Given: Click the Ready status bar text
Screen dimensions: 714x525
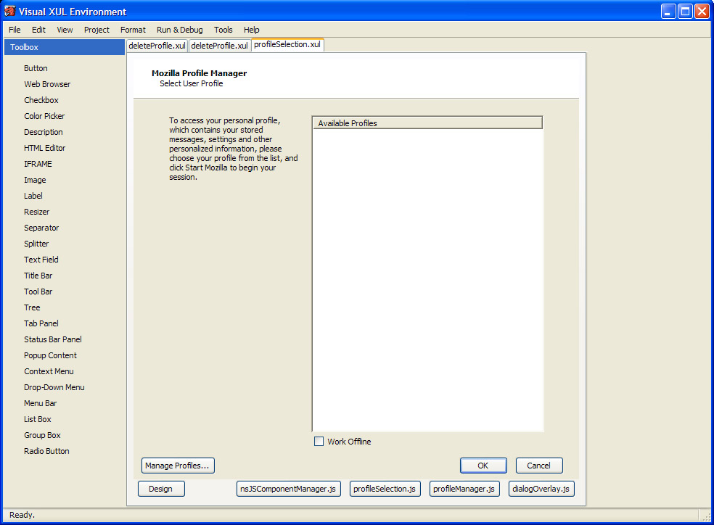Looking at the screenshot, I should [22, 515].
